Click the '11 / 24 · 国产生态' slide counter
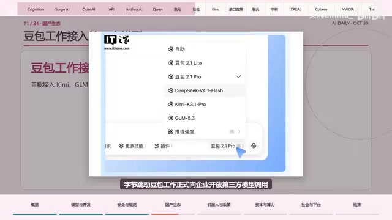392x220 pixels. click(42, 23)
